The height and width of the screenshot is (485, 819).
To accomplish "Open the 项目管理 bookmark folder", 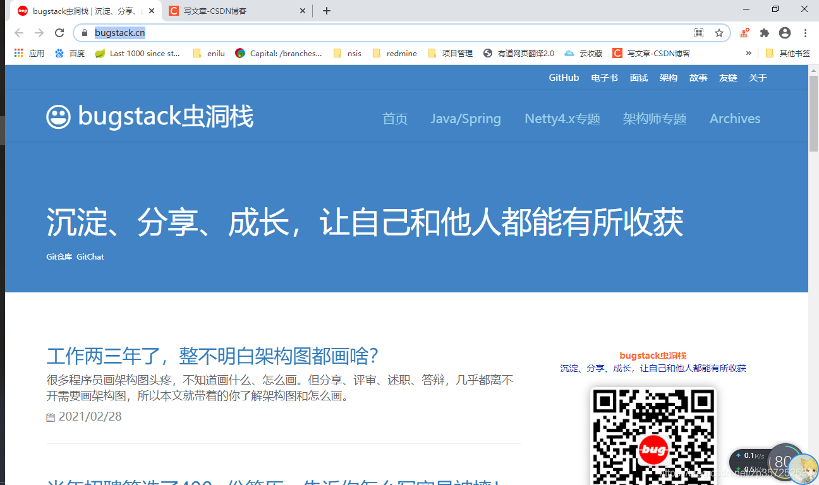I will [x=451, y=53].
